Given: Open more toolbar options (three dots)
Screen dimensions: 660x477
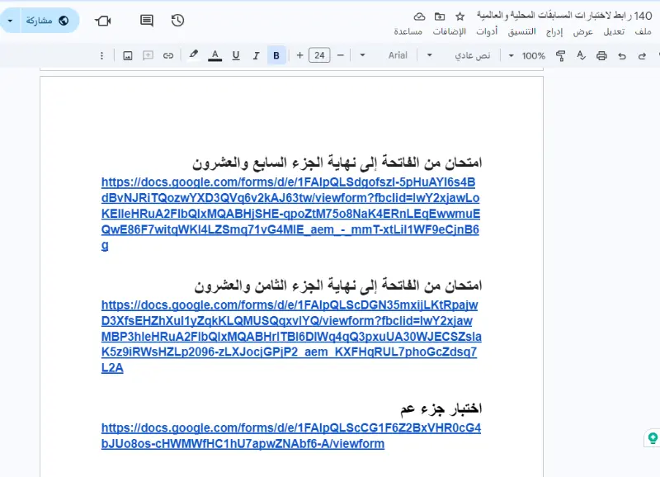Looking at the screenshot, I should [x=101, y=55].
